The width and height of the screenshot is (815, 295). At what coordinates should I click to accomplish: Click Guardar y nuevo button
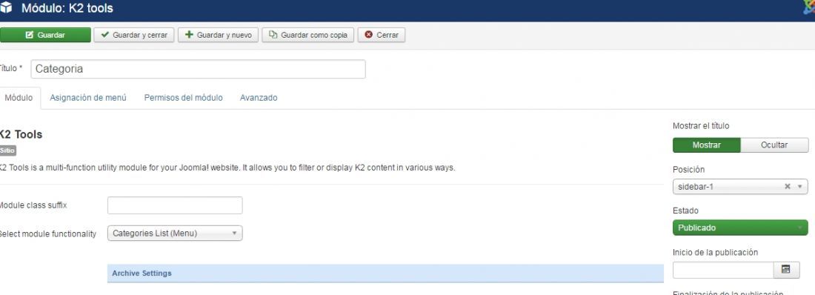pos(218,35)
